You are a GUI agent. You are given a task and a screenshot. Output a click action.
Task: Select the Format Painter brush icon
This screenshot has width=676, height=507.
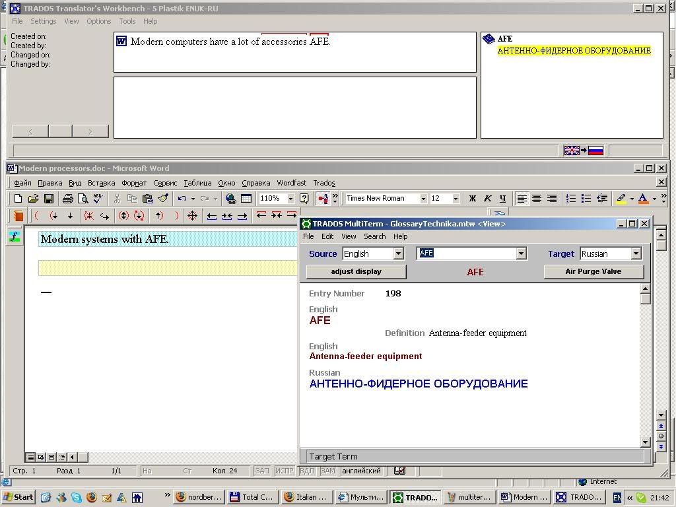point(163,198)
